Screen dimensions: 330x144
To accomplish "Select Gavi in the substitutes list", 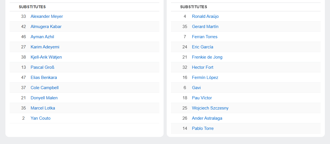I will pyautogui.click(x=196, y=88).
